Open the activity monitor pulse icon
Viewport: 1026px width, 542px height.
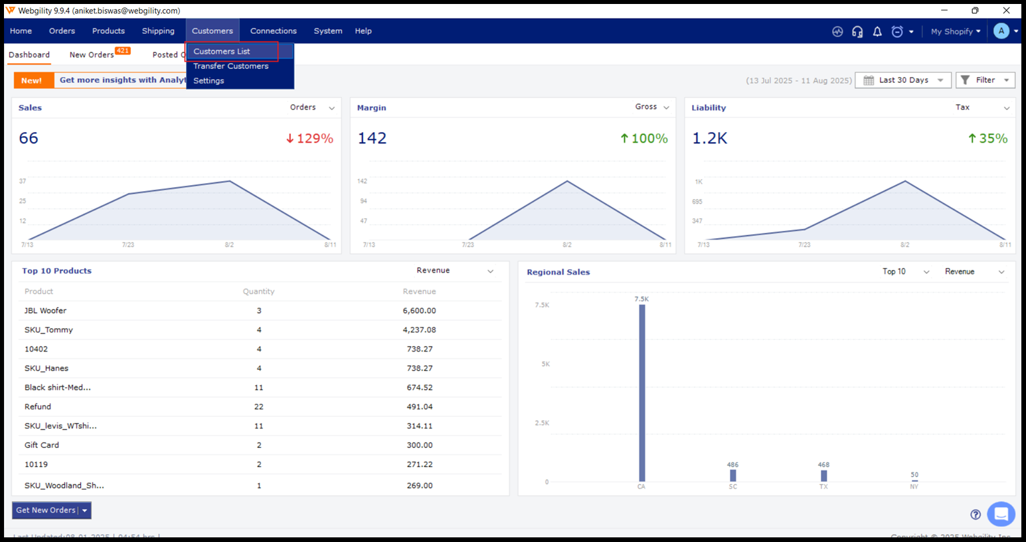[x=837, y=31]
